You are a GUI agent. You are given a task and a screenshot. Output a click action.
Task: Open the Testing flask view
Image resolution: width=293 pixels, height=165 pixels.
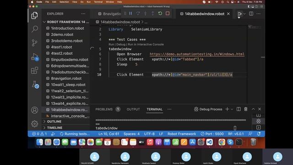point(35,84)
